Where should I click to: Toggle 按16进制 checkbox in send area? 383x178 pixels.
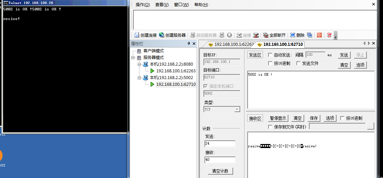[x=270, y=63]
